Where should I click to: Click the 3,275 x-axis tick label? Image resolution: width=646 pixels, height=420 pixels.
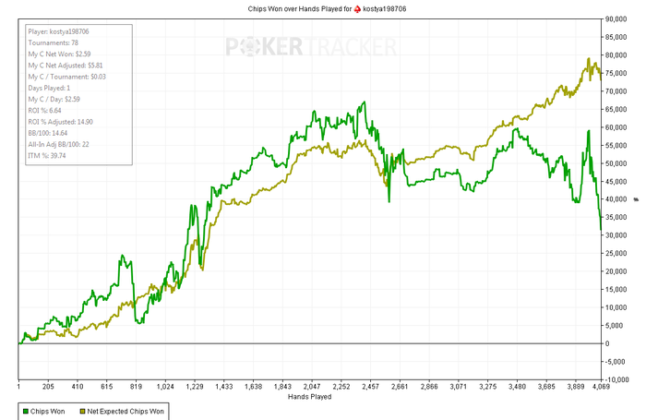pyautogui.click(x=488, y=387)
